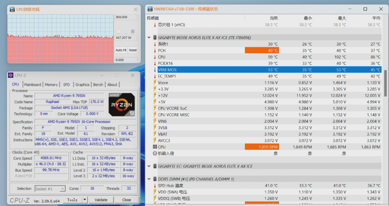Screen dimensions: 389x206
Task: Click the 传感器 column header
Action: [x=196, y=18]
